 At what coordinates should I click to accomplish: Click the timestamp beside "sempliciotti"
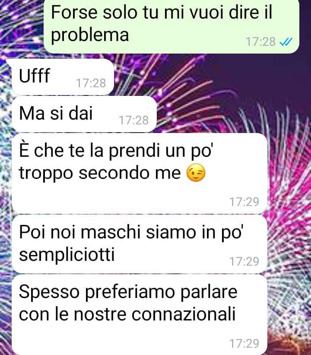click(x=244, y=261)
